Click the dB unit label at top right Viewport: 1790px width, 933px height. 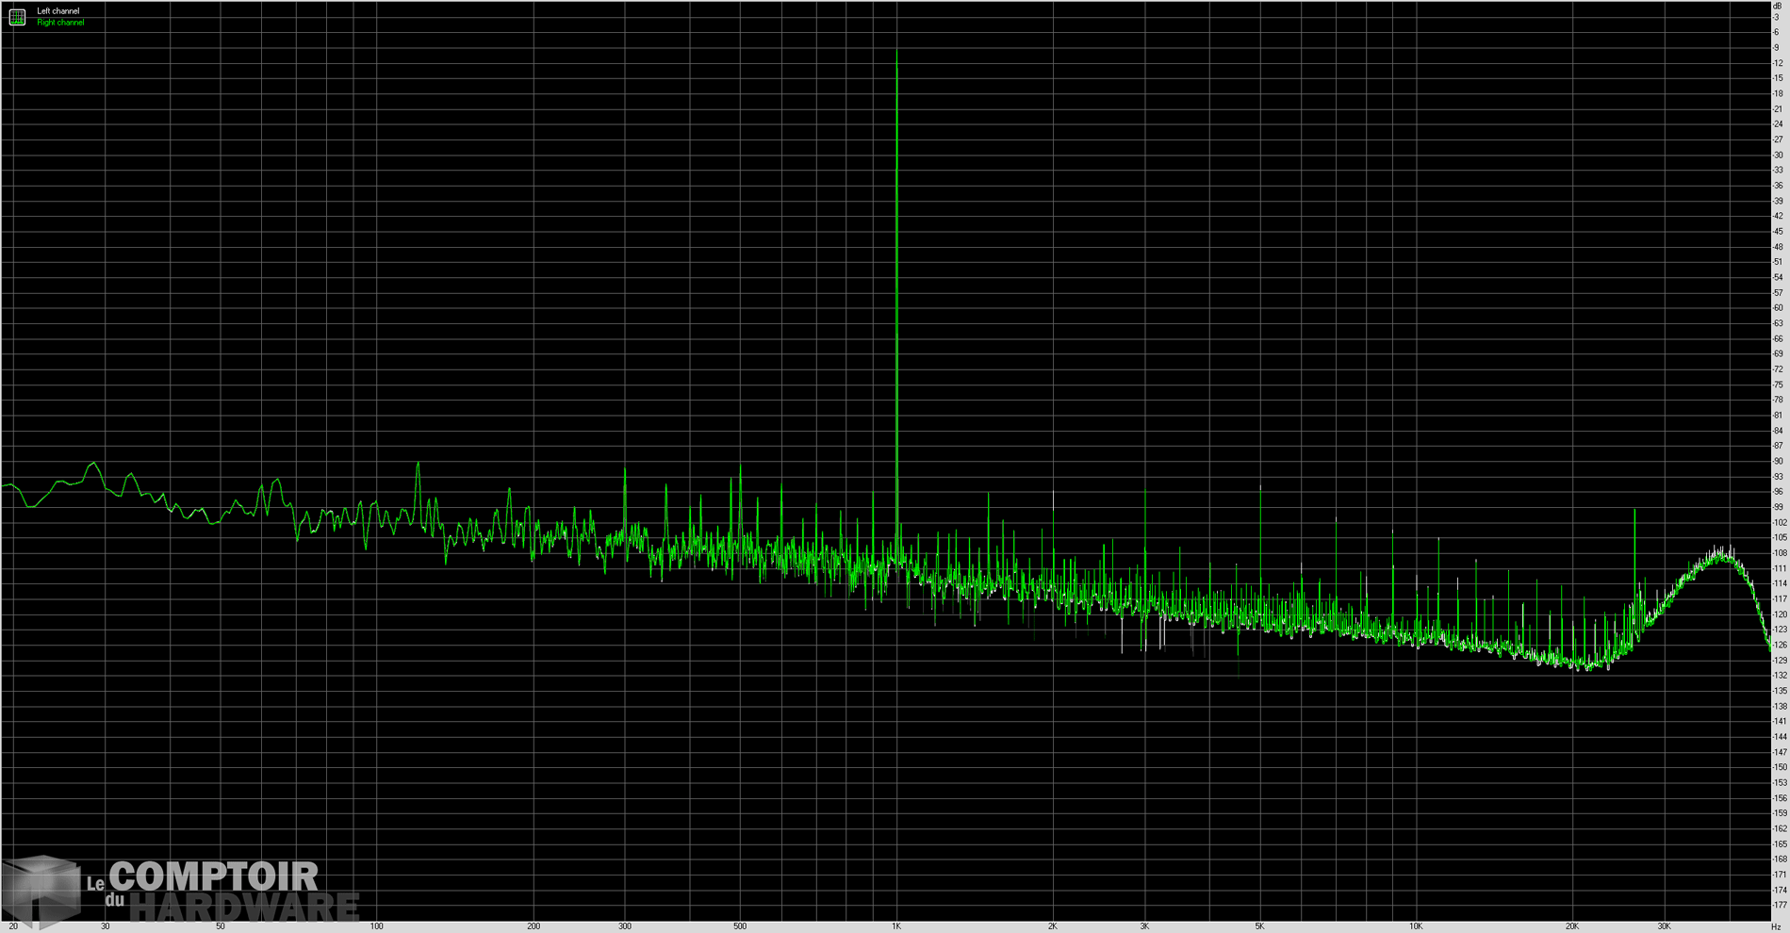1778,7
